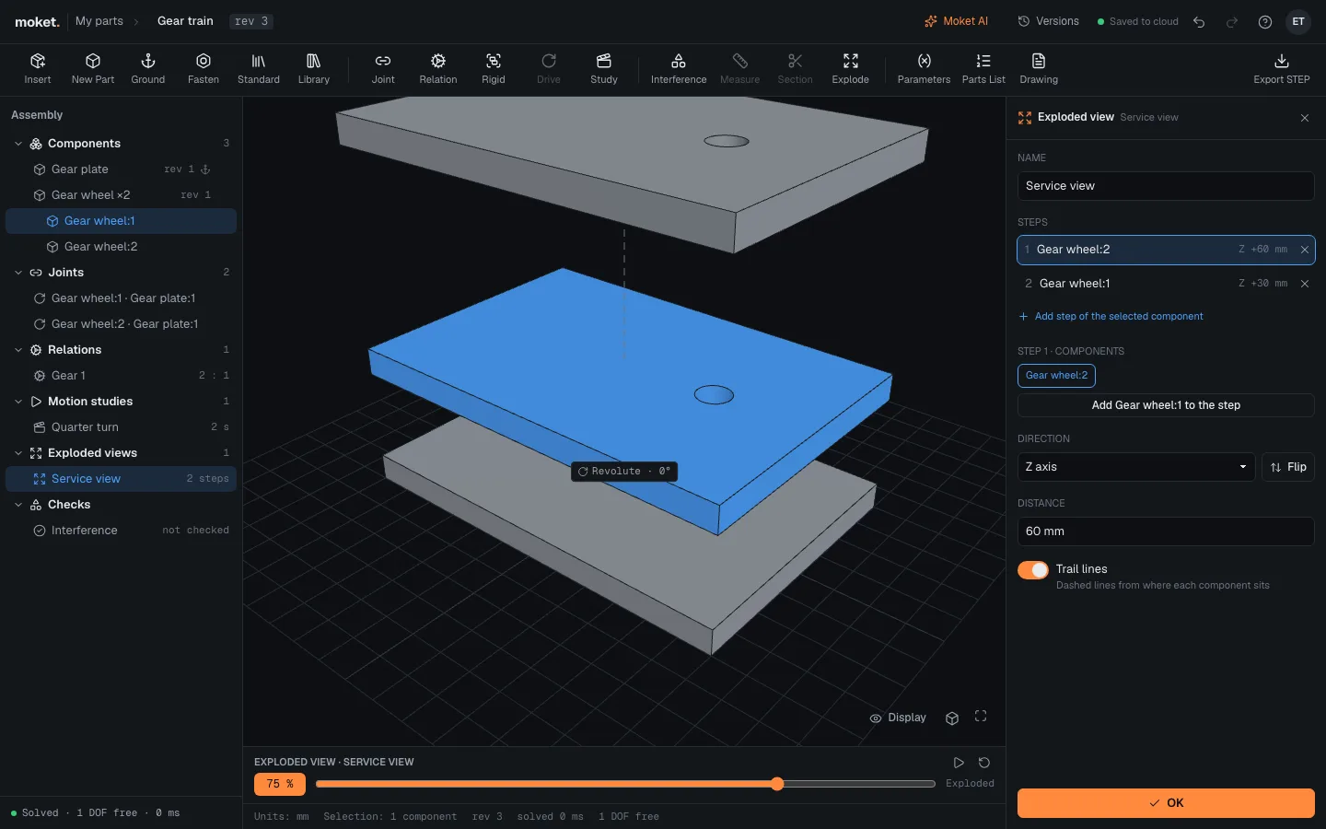This screenshot has height=829, width=1326.
Task: Select the Joint tool
Action: point(383,69)
